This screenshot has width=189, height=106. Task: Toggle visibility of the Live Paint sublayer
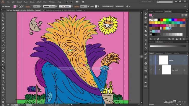point(151,70)
